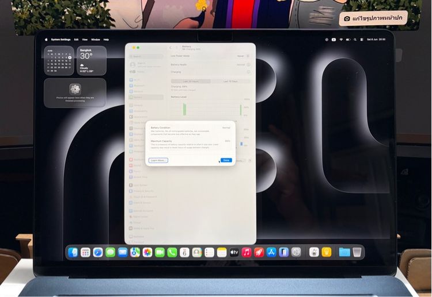Screen dimensions: 432x297
Task: Open Mail app in the Dock
Action: coord(123,252)
